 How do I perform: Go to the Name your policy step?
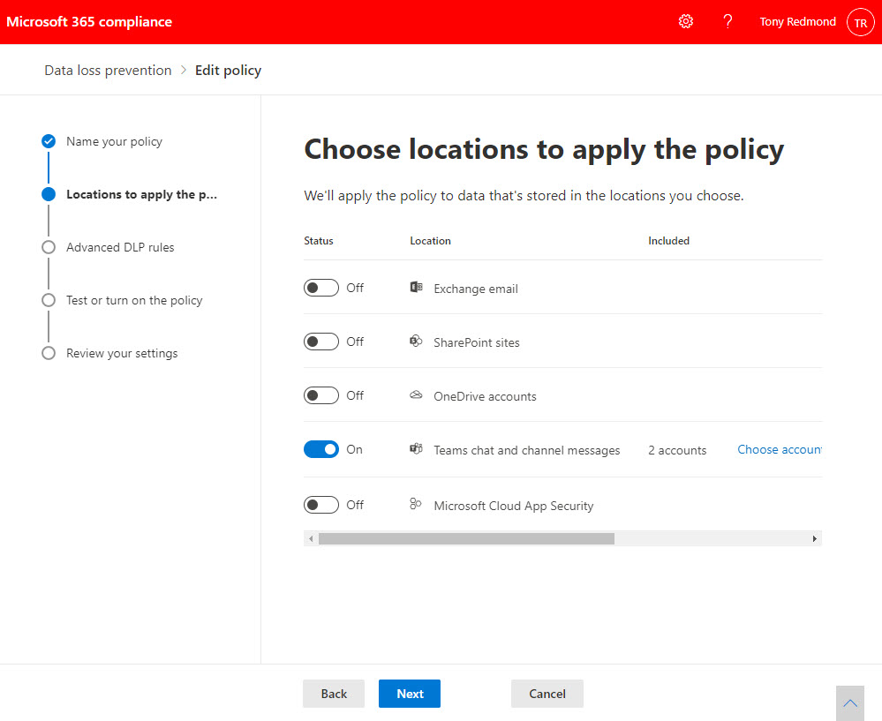click(x=114, y=141)
